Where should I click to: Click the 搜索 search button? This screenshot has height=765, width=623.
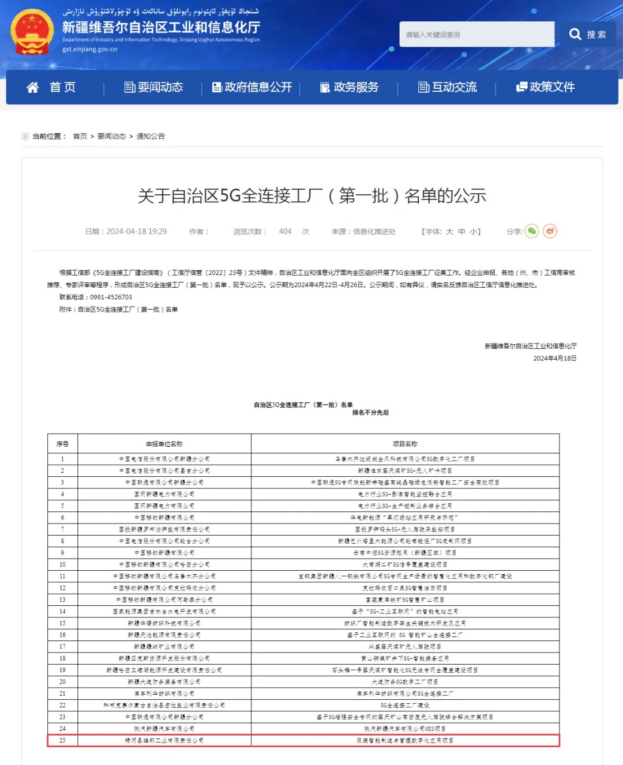click(588, 35)
